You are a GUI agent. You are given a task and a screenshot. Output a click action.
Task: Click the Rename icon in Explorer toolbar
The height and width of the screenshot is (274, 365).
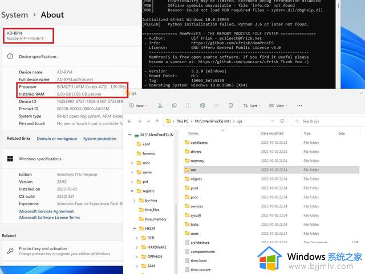(x=202, y=106)
